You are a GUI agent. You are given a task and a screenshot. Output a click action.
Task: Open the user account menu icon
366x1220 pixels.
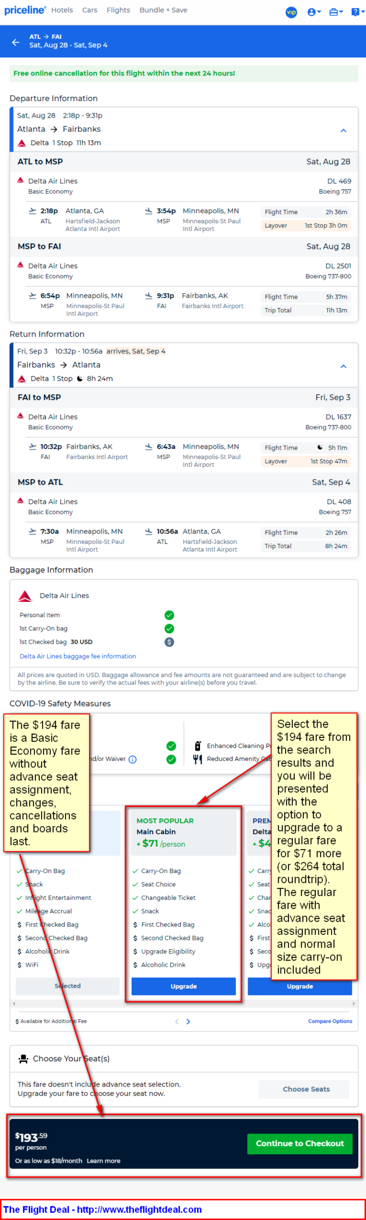(x=314, y=11)
